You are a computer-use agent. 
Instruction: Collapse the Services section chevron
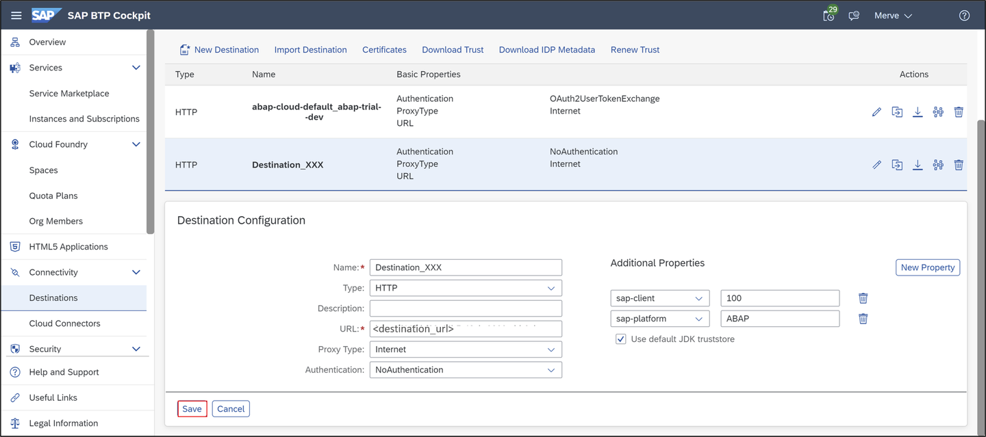136,68
